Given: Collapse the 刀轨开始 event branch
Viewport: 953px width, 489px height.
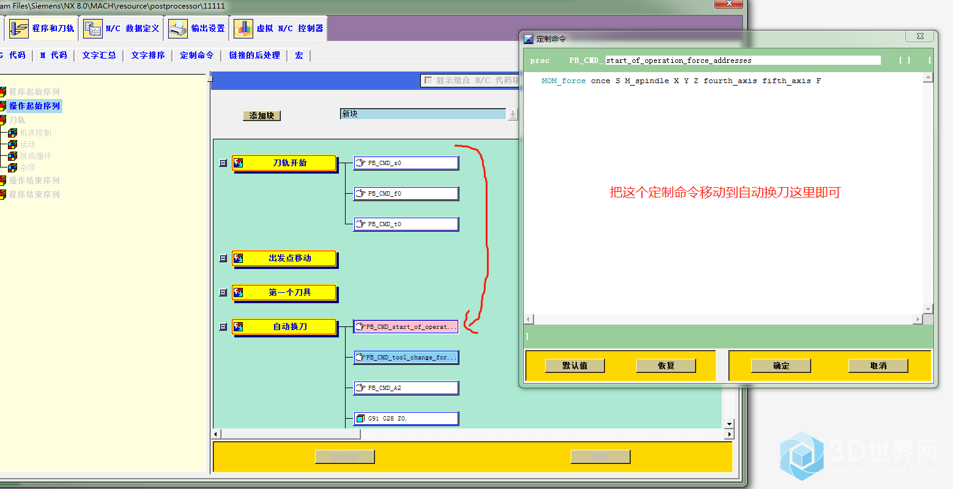Looking at the screenshot, I should tap(223, 163).
